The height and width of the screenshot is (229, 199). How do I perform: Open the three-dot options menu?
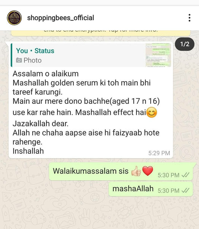189,18
